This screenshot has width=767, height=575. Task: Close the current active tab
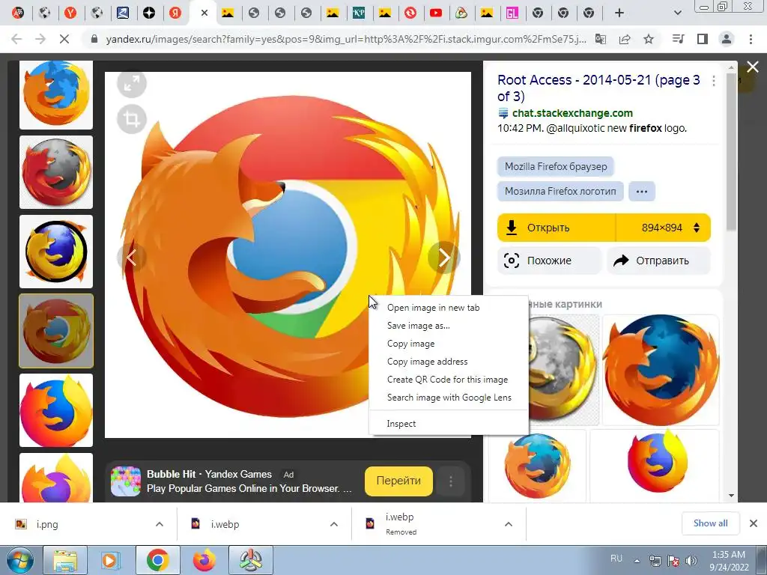(x=204, y=13)
